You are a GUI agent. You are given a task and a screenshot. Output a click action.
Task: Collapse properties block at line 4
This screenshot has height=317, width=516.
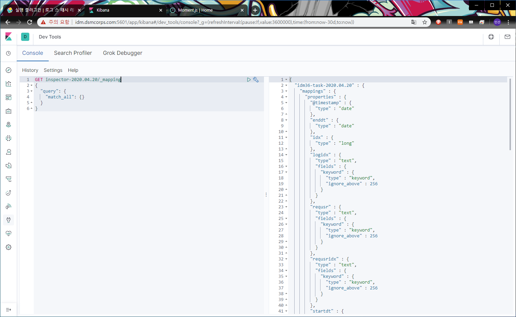pyautogui.click(x=286, y=97)
